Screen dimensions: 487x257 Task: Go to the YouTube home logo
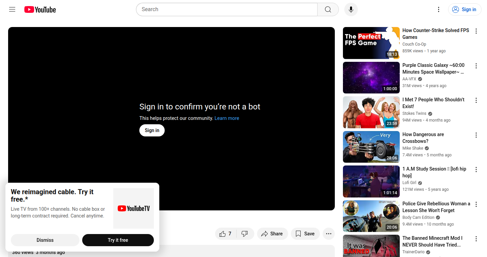[40, 9]
